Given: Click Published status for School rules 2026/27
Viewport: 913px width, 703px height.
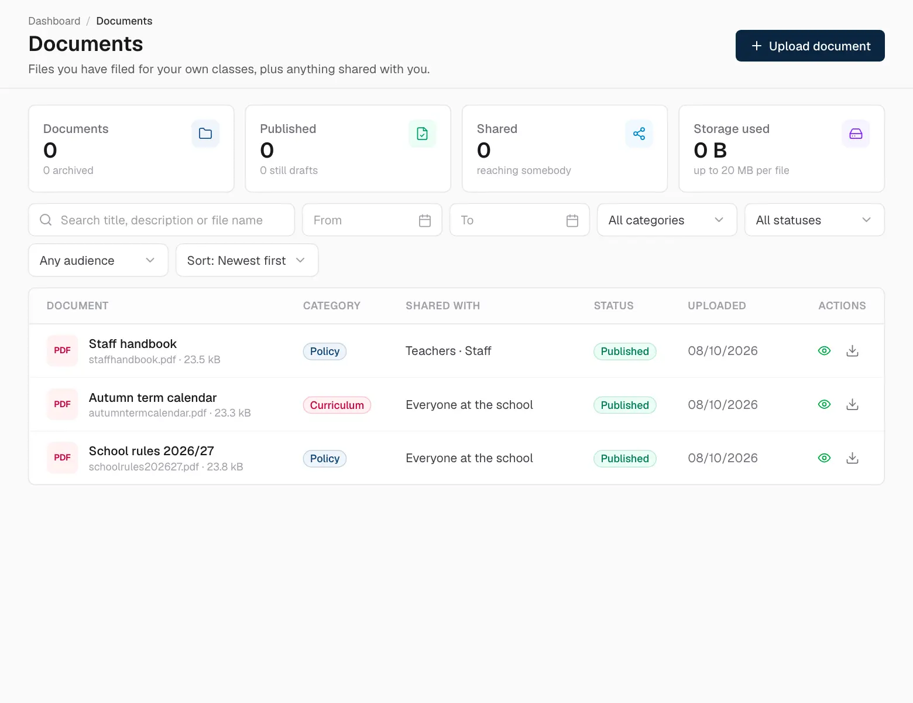Looking at the screenshot, I should [625, 458].
